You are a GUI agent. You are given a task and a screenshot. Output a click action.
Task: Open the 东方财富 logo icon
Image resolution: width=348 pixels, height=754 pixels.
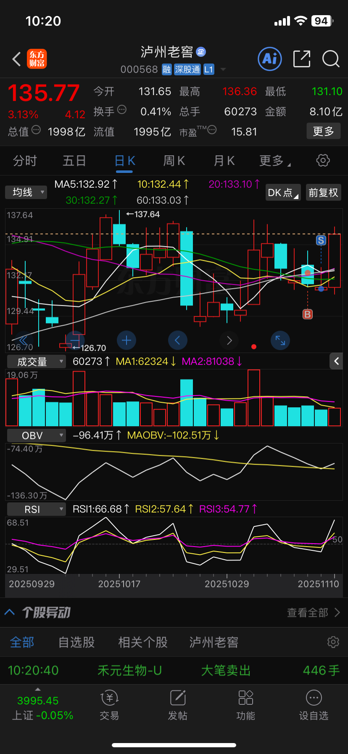[37, 59]
